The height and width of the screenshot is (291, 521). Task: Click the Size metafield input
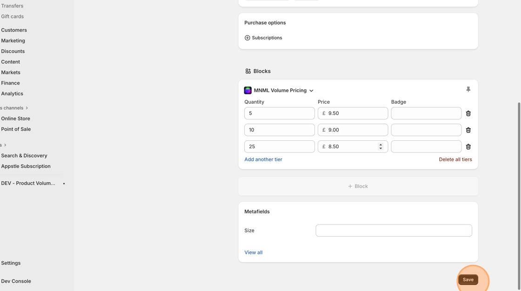(x=394, y=231)
